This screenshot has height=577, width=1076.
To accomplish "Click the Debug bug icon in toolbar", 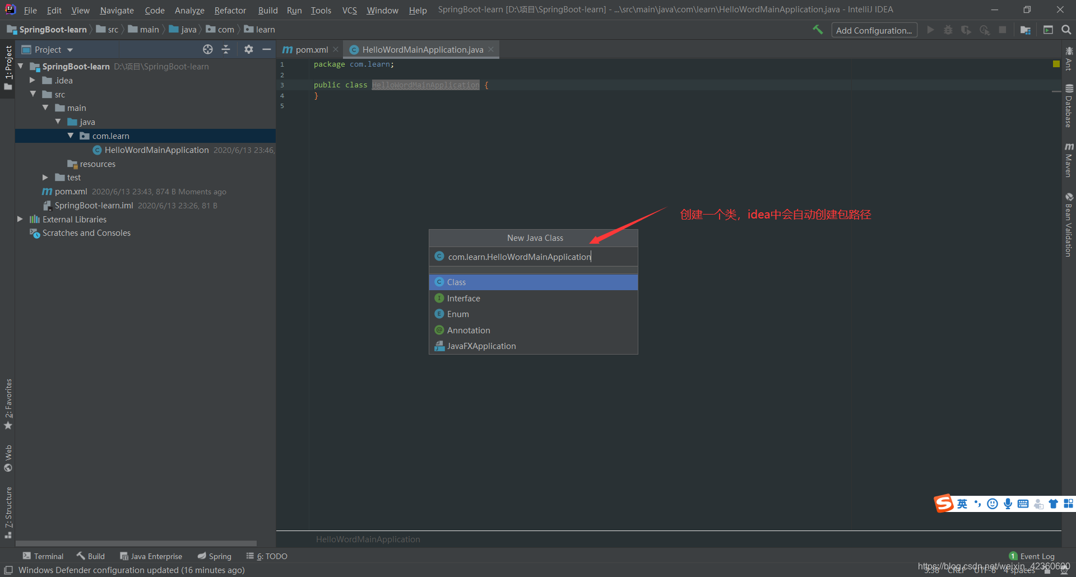I will coord(948,30).
